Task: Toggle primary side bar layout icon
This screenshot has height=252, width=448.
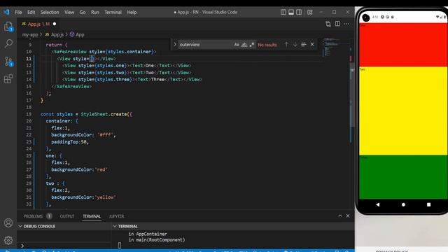Action: 283,12
